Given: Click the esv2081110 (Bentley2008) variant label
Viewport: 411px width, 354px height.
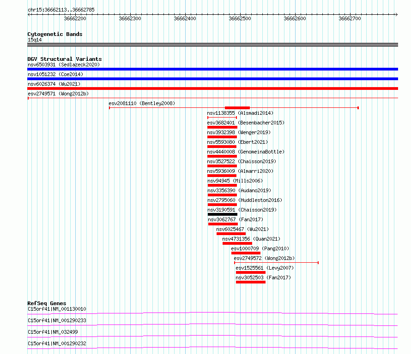Looking at the screenshot, I should pyautogui.click(x=142, y=103).
